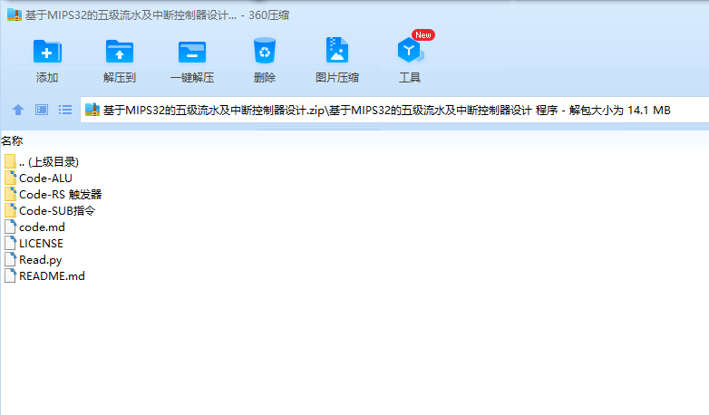Click the archive icon in the address bar

pyautogui.click(x=92, y=110)
